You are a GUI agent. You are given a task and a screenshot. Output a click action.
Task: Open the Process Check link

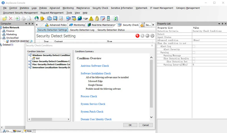click(x=89, y=96)
